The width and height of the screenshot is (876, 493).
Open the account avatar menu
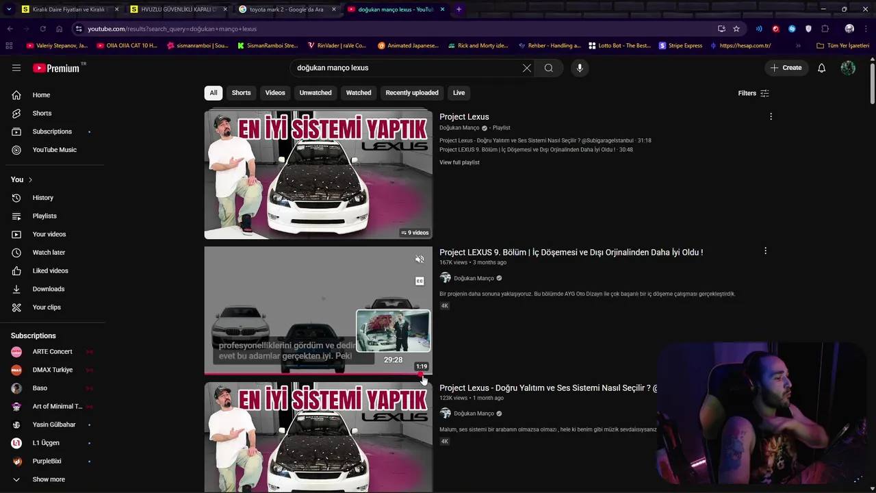(x=848, y=68)
